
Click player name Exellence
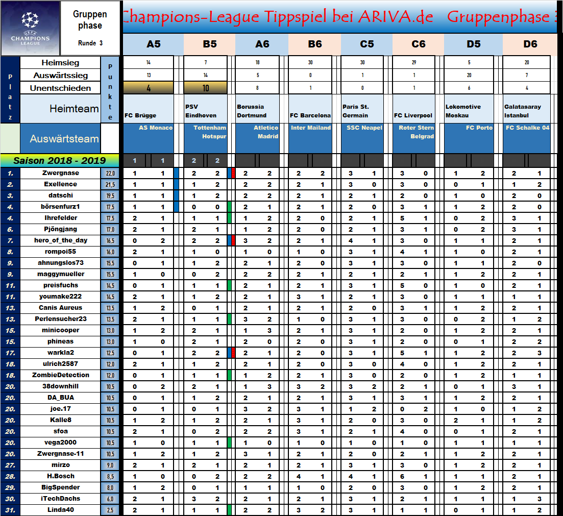(60, 184)
